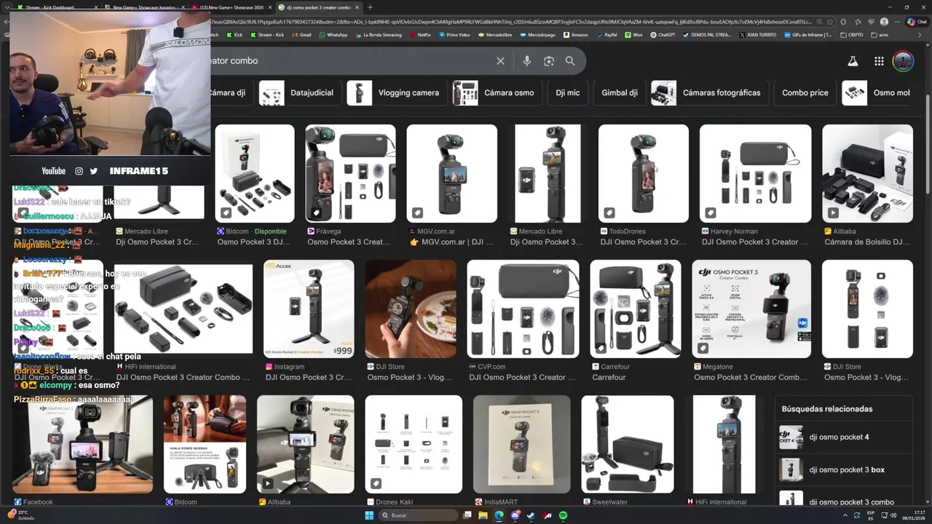Open the CRIPTO bookmarks folder

point(852,35)
